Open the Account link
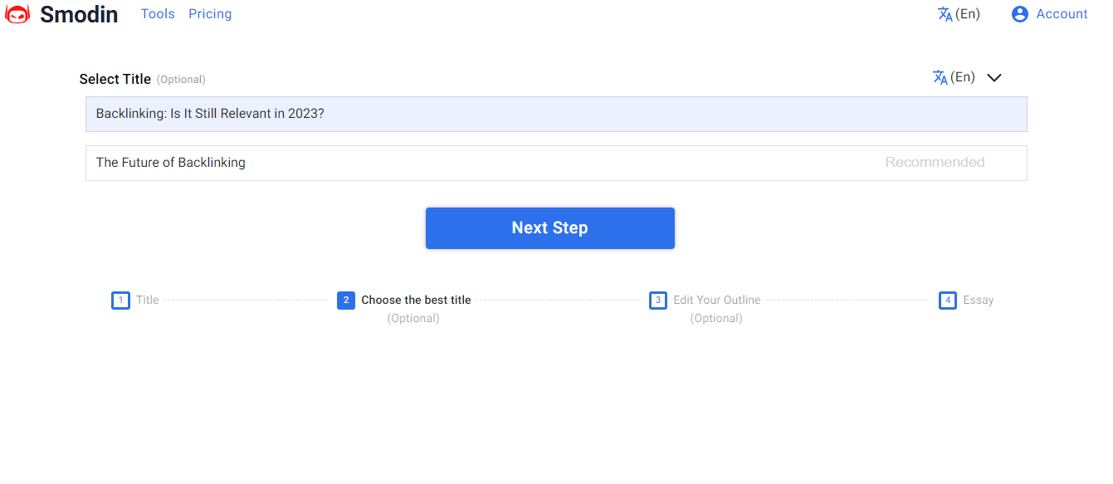Image resolution: width=1113 pixels, height=484 pixels. [x=1062, y=14]
